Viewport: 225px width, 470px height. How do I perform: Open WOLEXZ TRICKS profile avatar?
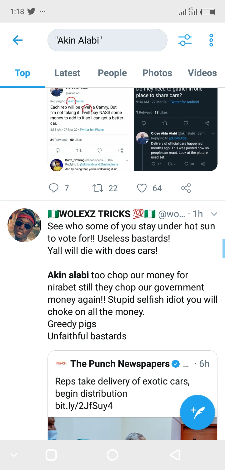point(24,225)
